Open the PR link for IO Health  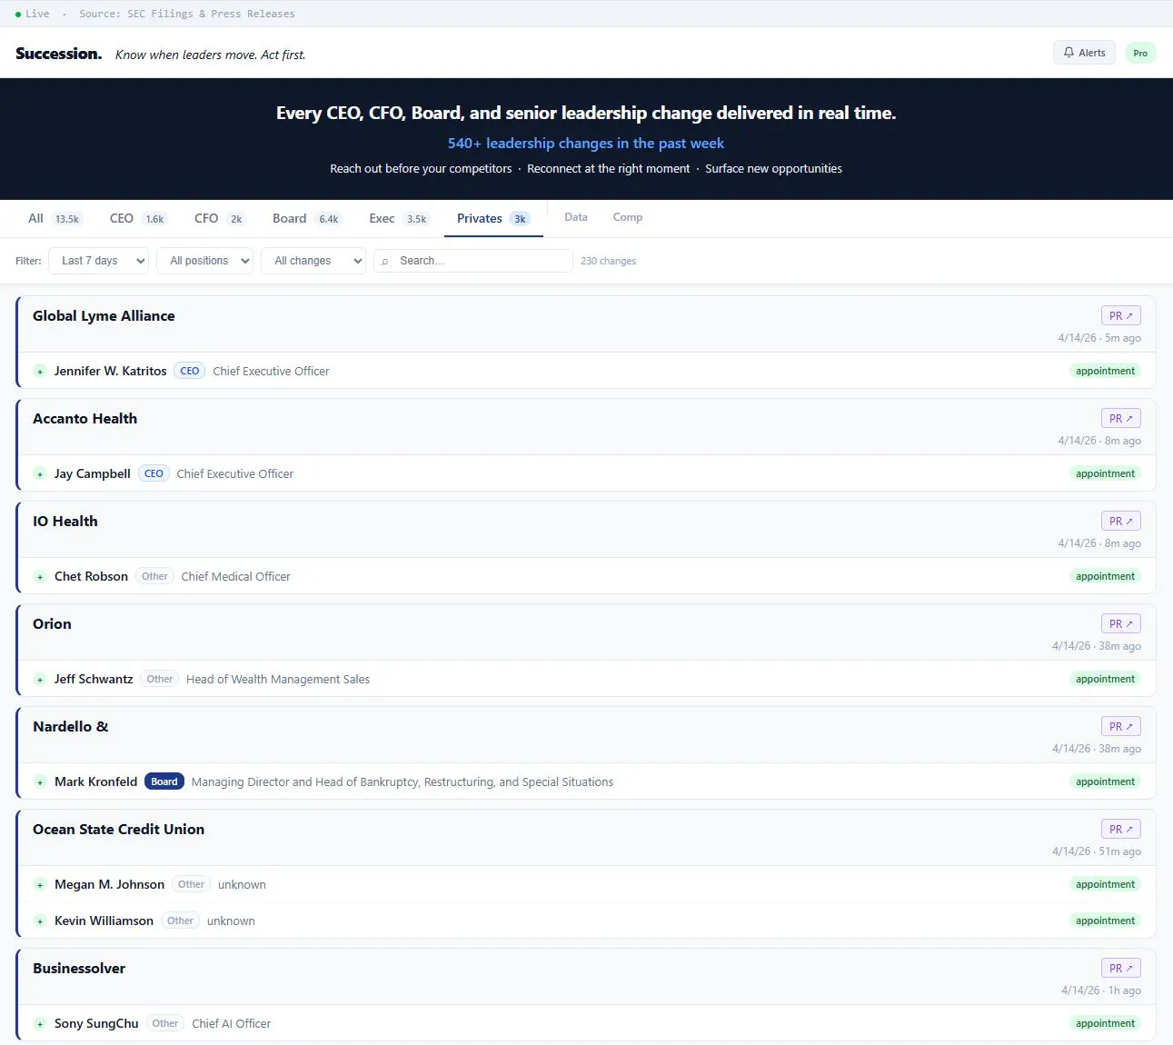(1121, 521)
